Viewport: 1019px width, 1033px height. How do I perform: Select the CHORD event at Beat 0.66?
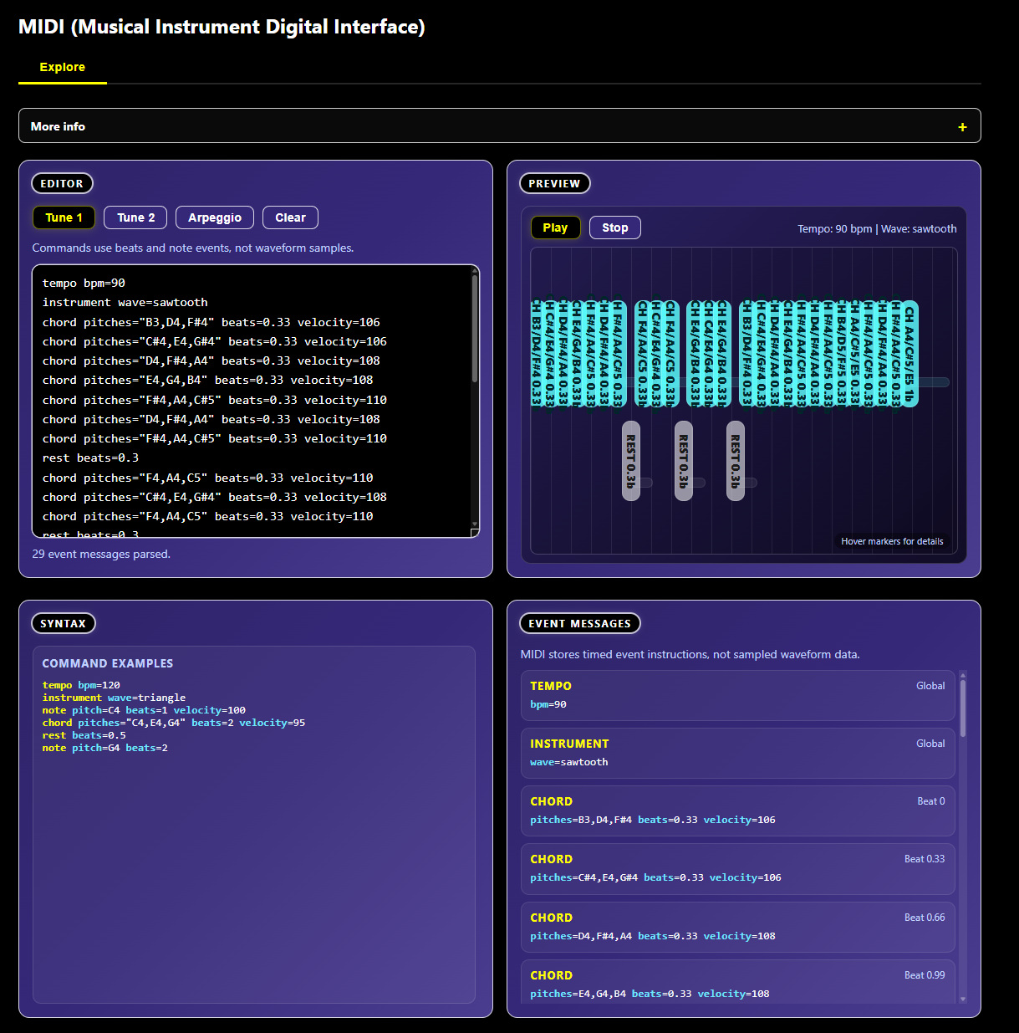[x=737, y=927]
